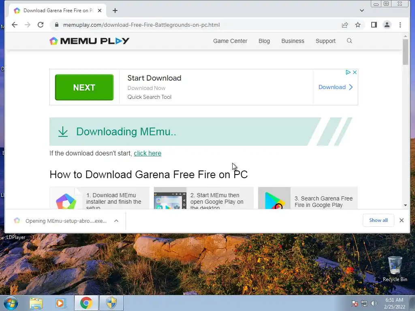Viewport: 415px width, 311px height.
Task: Click the network tray icon
Action: click(x=364, y=303)
